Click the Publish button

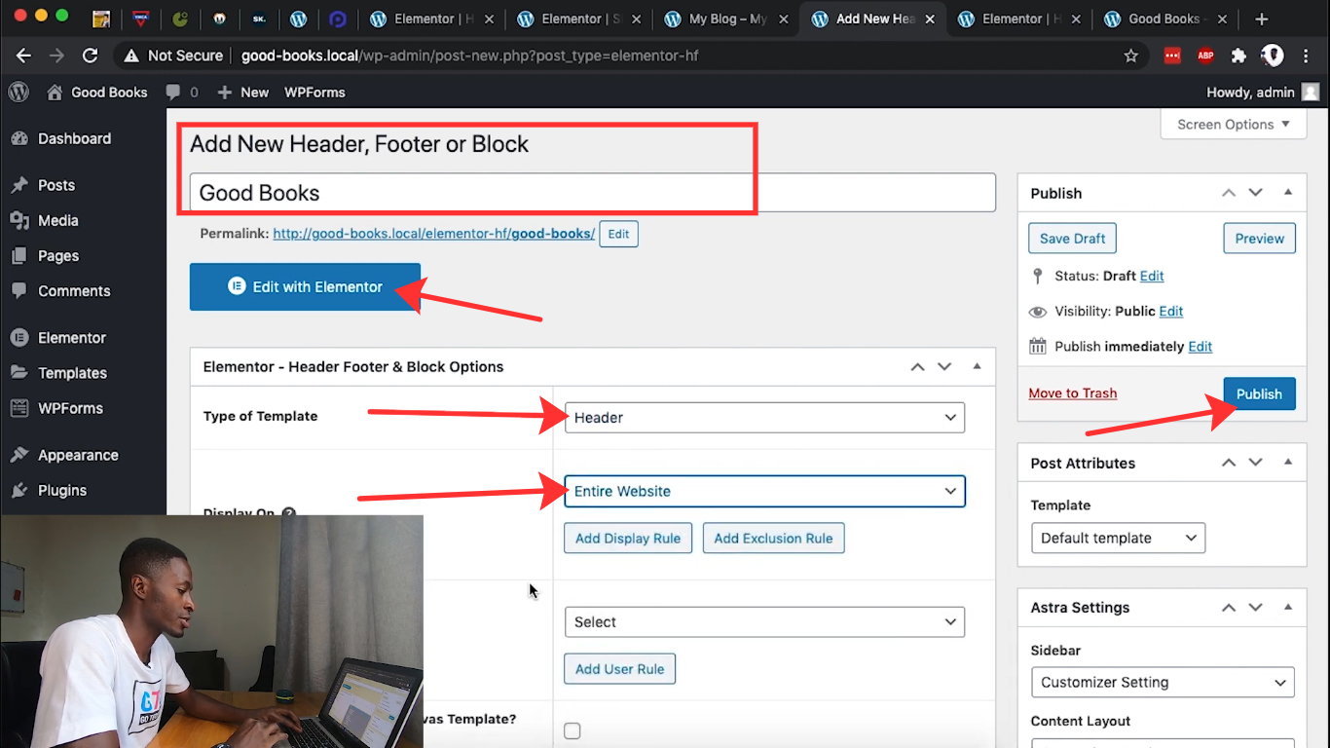pos(1259,393)
